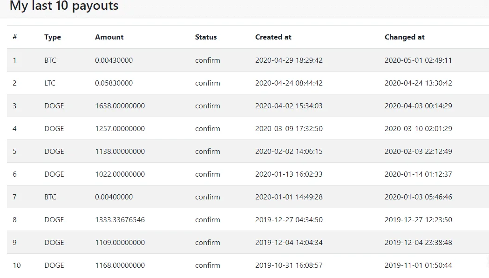Click created date 2020-01-13 16:02:33

(x=289, y=174)
